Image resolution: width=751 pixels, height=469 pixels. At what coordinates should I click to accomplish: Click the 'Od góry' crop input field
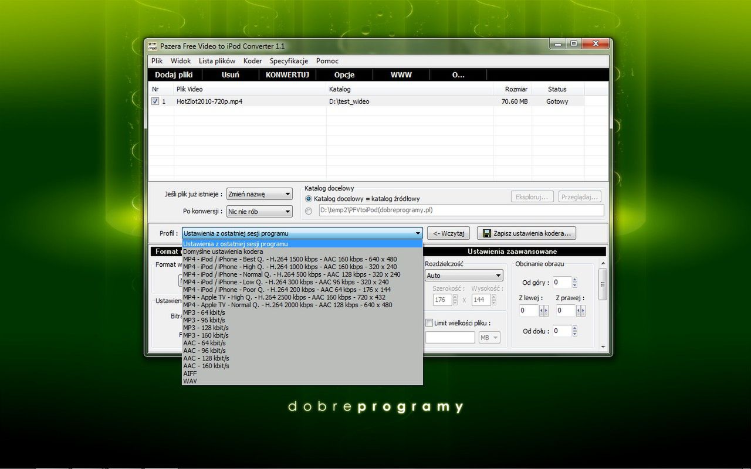561,283
